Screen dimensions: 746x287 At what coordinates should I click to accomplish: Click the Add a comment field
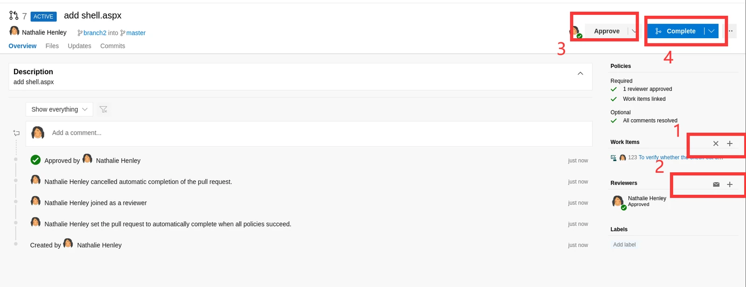tap(309, 133)
